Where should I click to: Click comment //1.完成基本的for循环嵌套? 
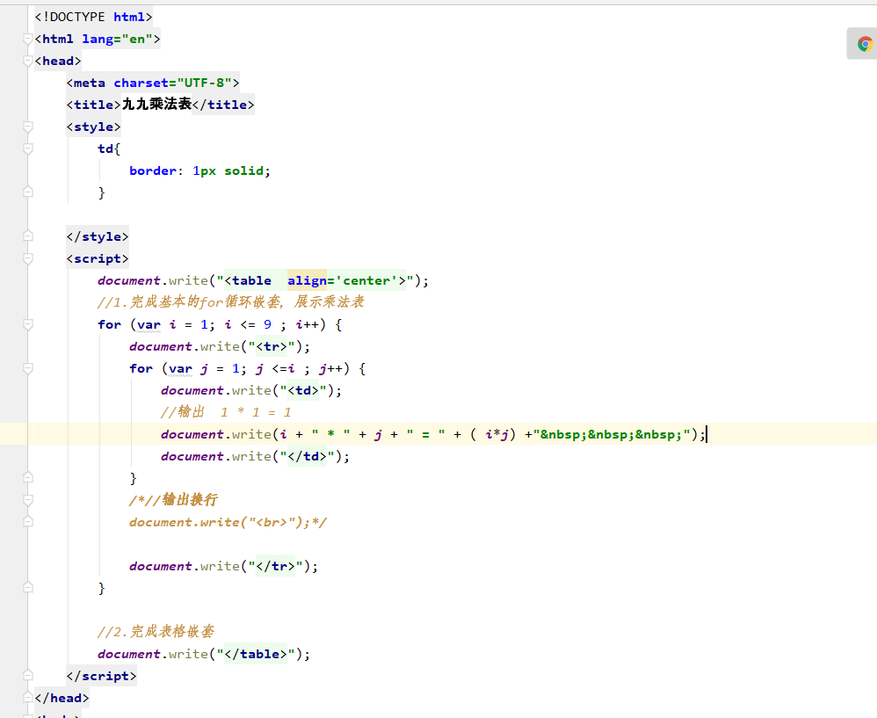pos(231,302)
